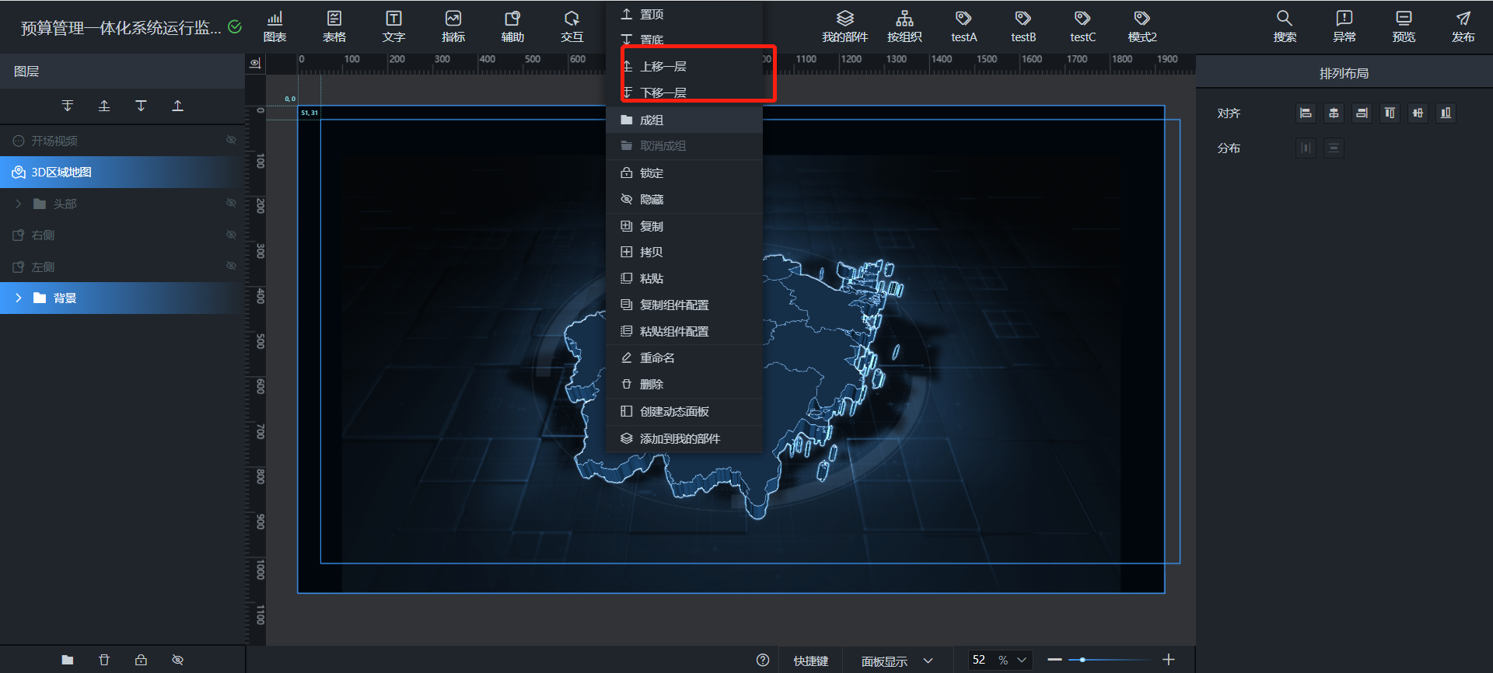Image resolution: width=1493 pixels, height=673 pixels.
Task: Open the 面板显示 dropdown
Action: click(897, 661)
